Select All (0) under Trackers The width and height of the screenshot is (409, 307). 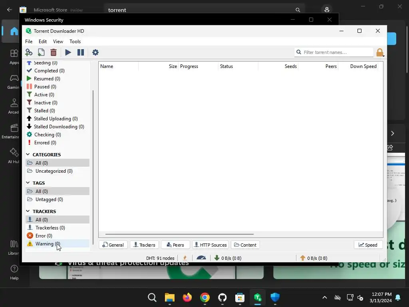pos(58,220)
